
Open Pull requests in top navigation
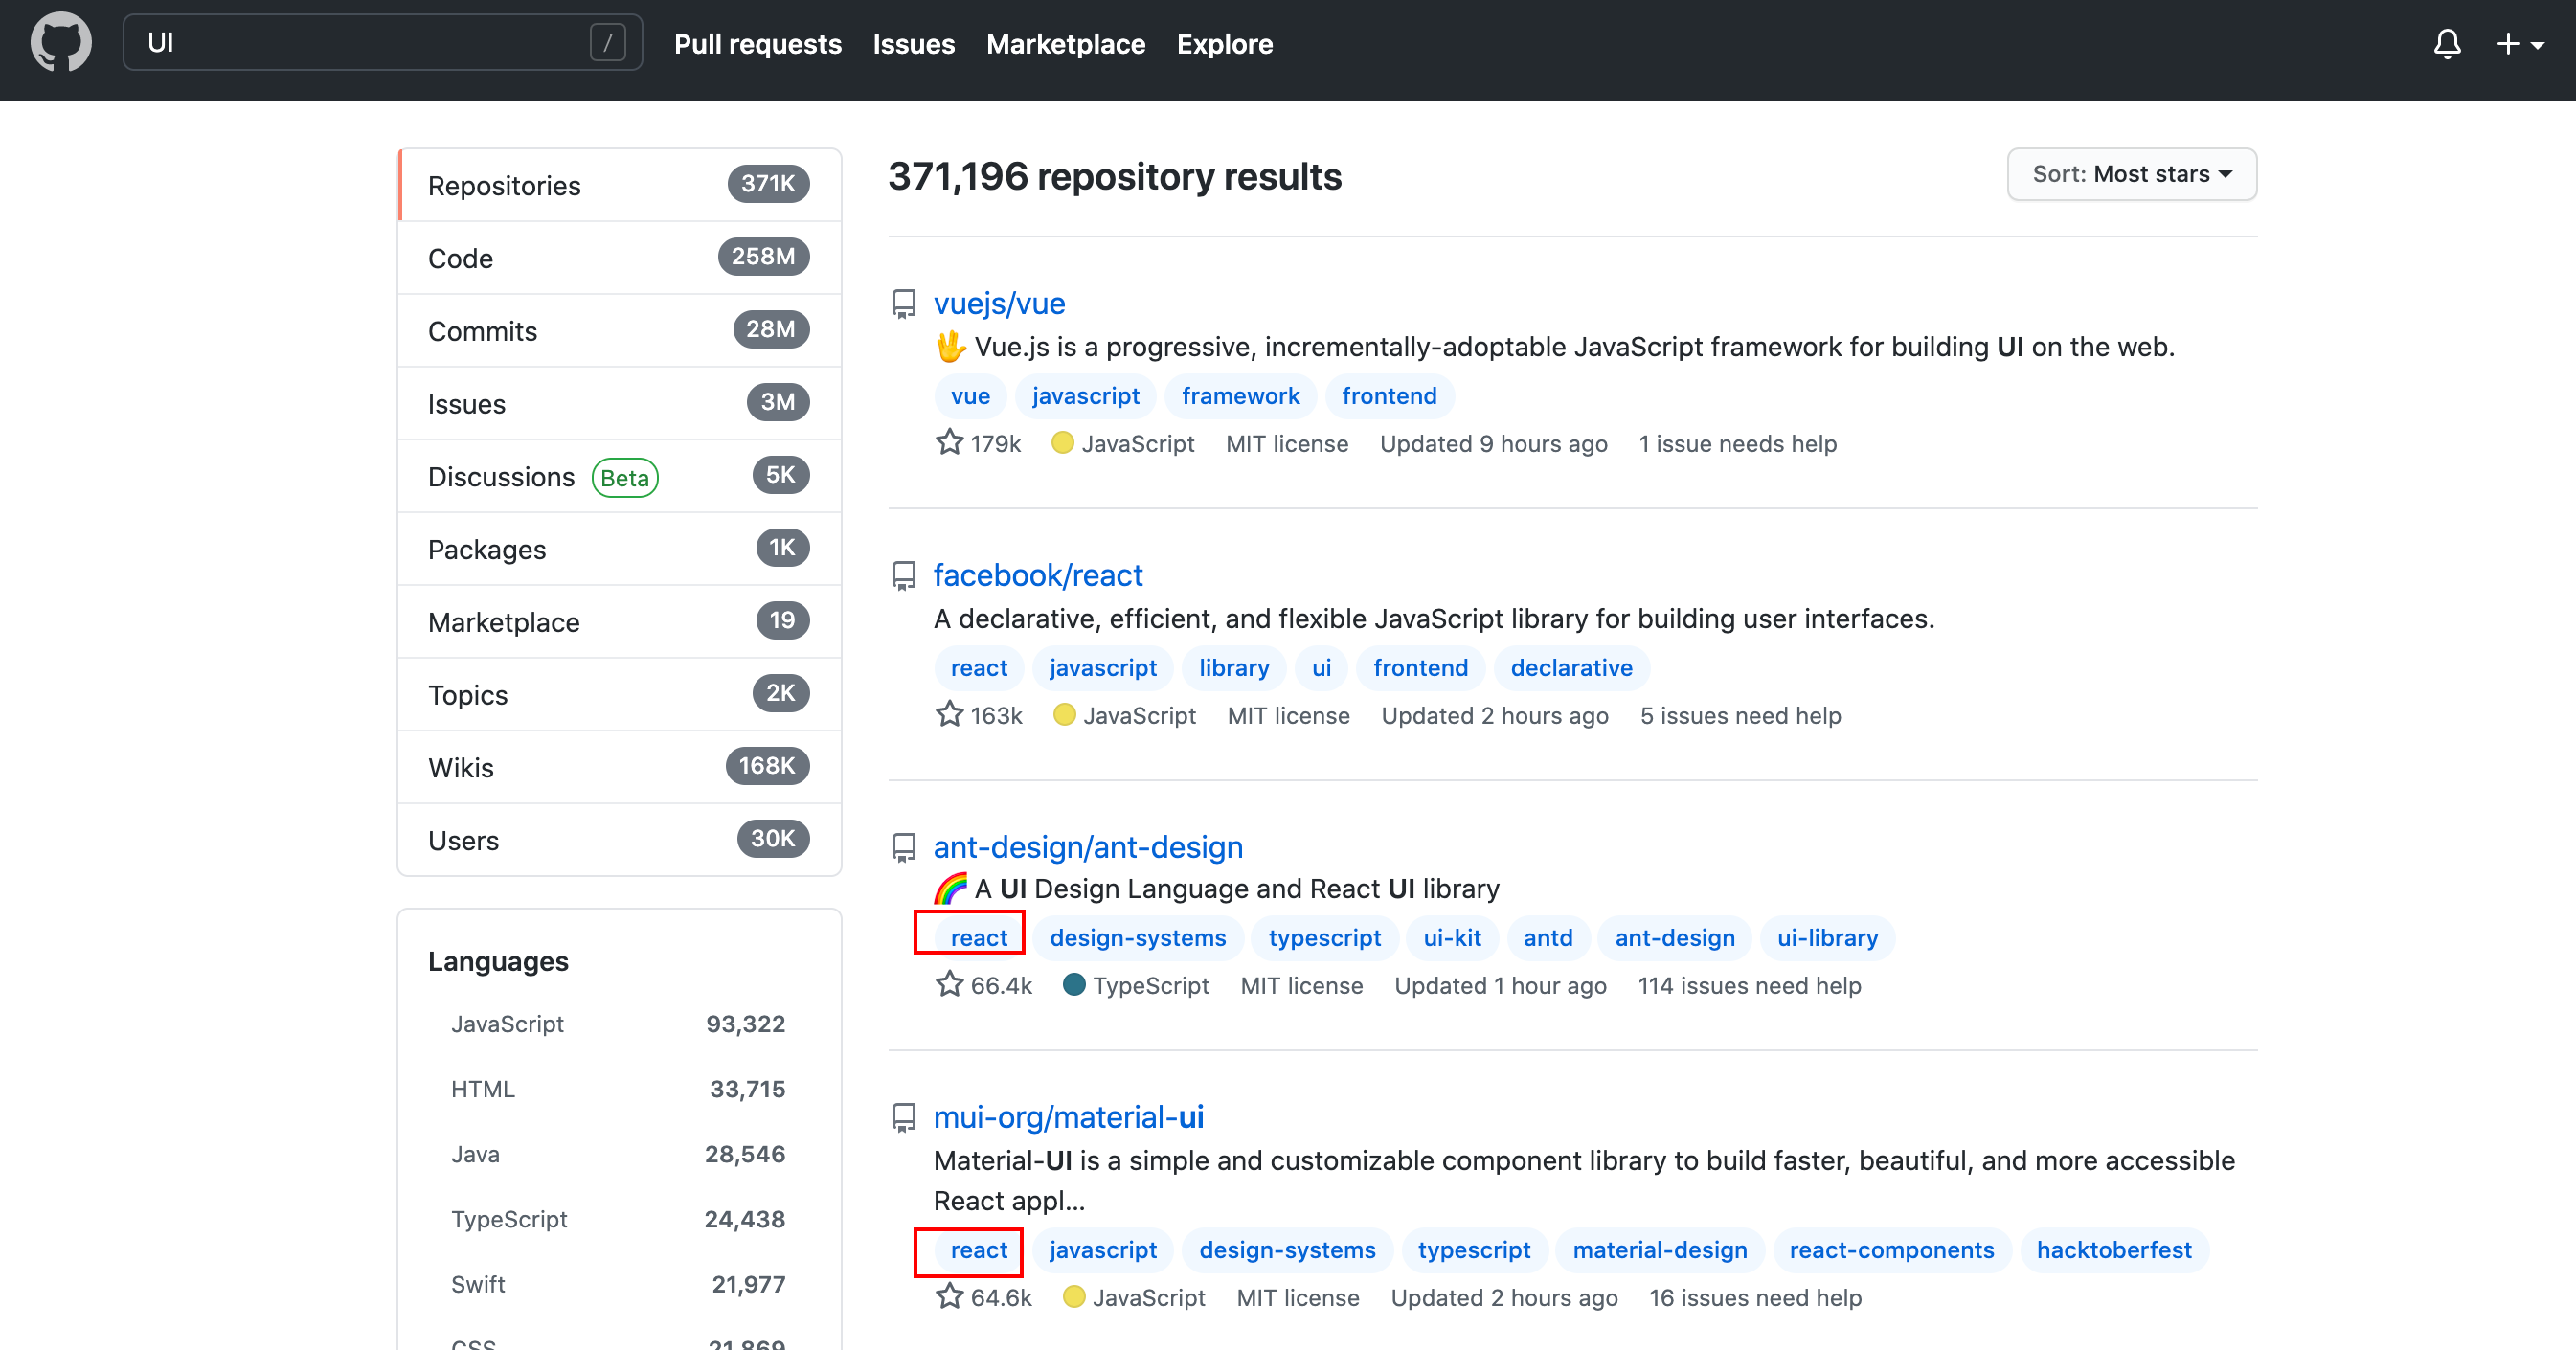(x=757, y=44)
